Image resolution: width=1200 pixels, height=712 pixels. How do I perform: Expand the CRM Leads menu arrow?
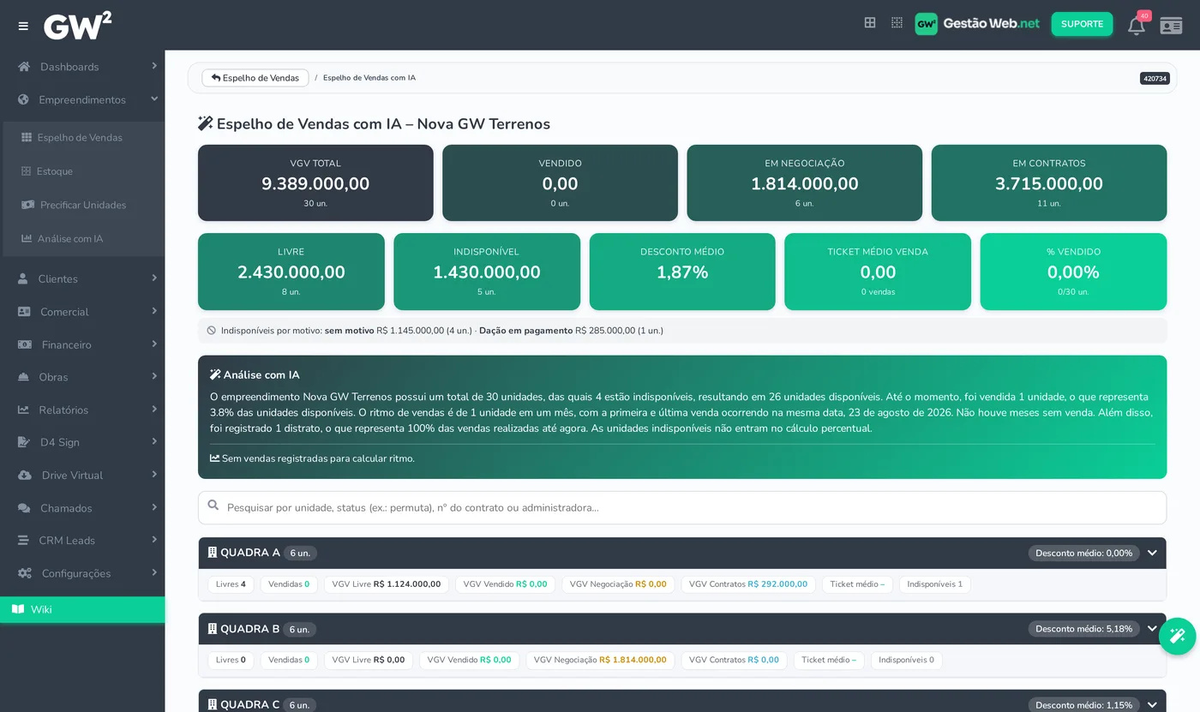tap(154, 540)
